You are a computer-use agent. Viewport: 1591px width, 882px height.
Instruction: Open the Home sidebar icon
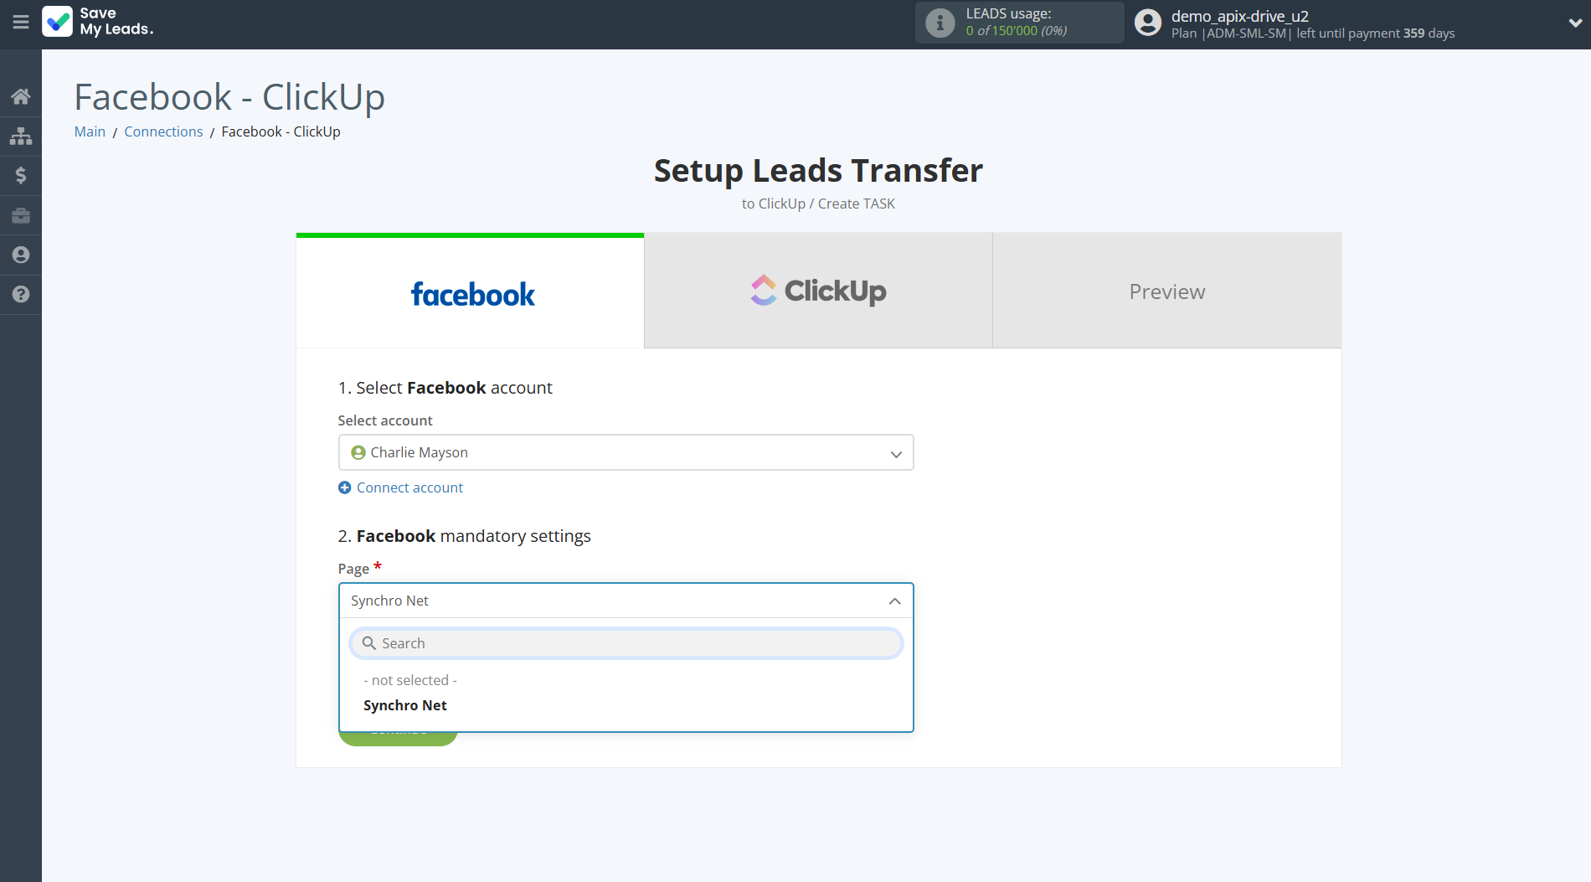(21, 96)
